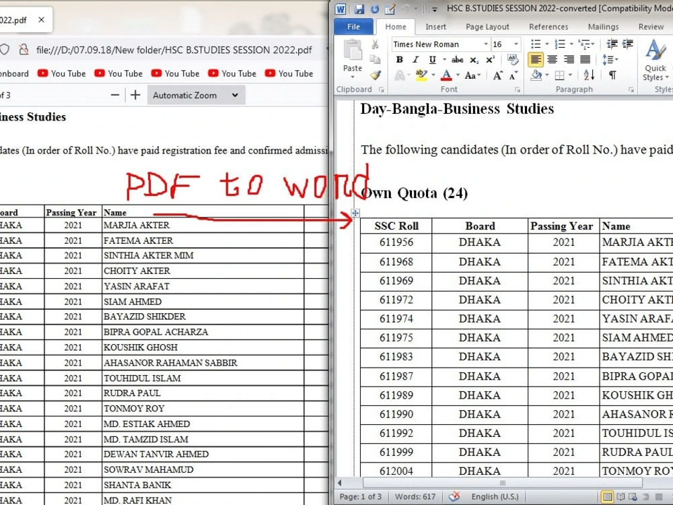Viewport: 673px width, 505px height.
Task: Switch to the Mailings ribbon tab
Action: 604,27
